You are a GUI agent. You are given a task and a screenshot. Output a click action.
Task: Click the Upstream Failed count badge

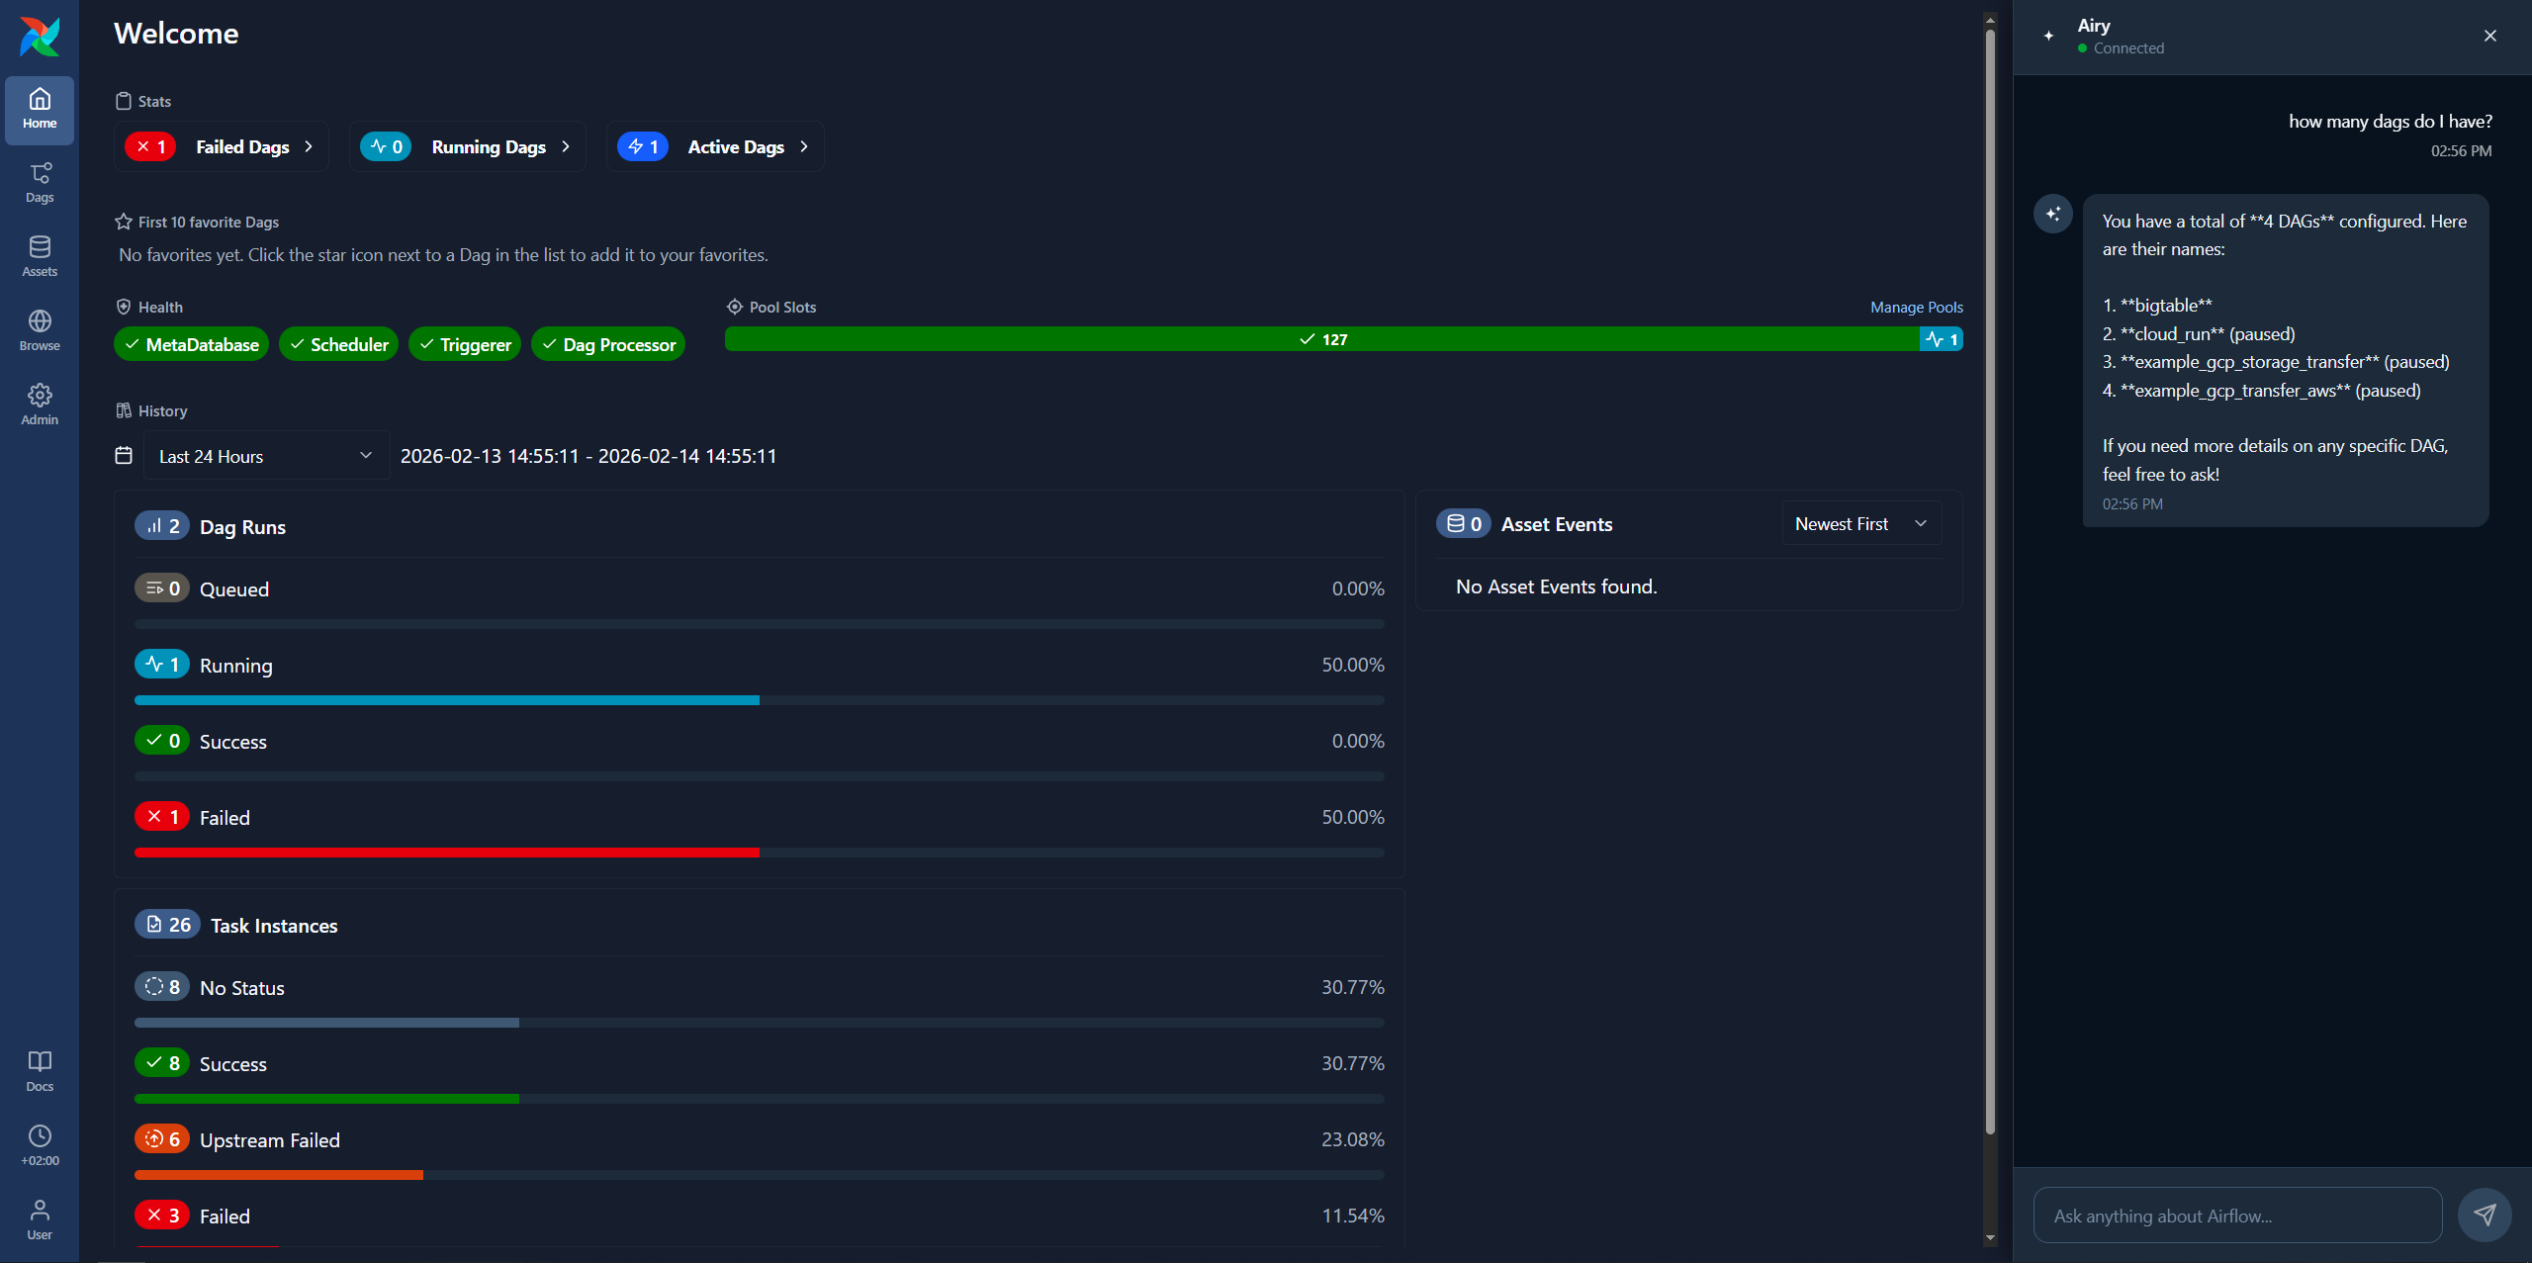pyautogui.click(x=162, y=1139)
